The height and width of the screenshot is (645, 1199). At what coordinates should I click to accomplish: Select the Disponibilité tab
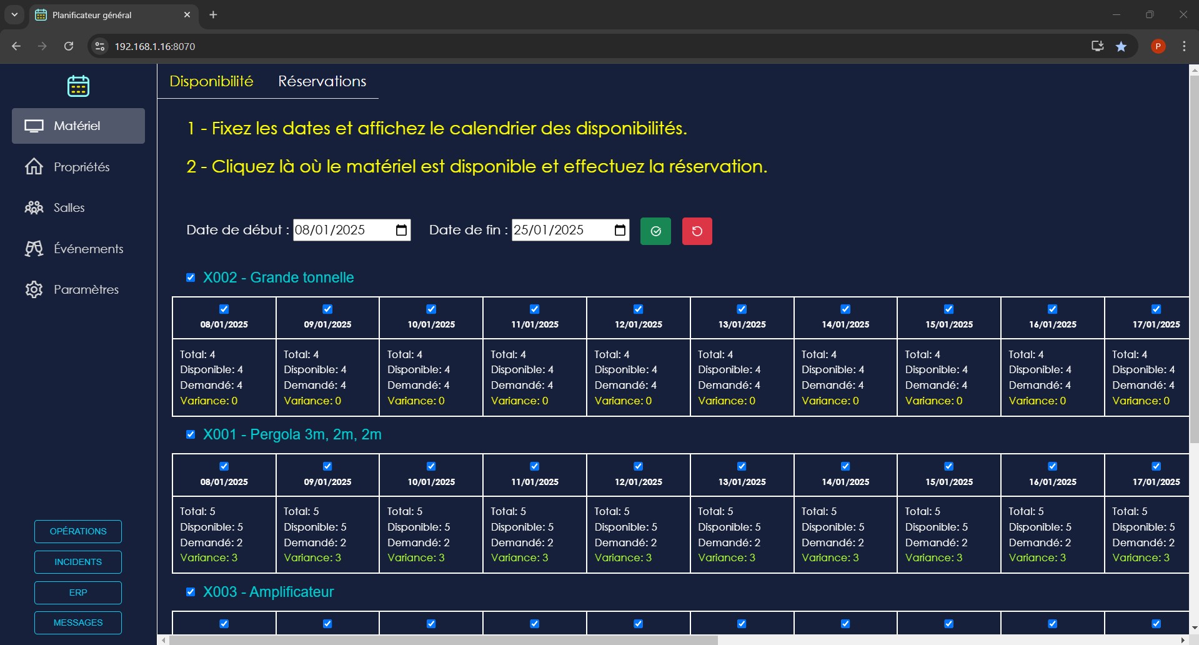tap(211, 81)
